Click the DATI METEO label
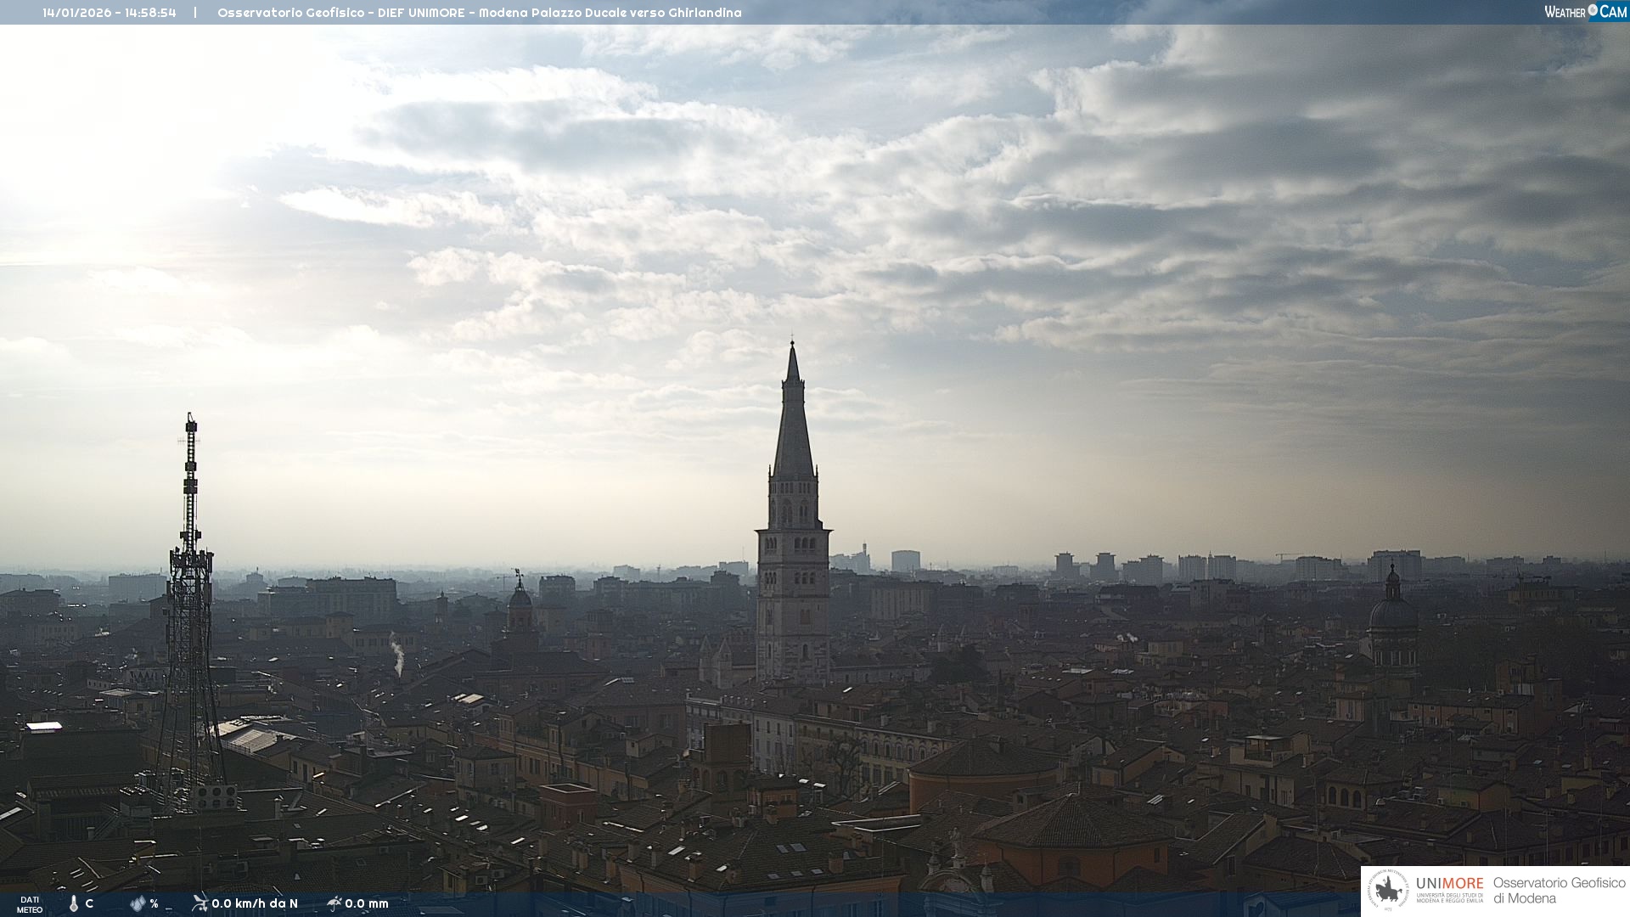This screenshot has height=917, width=1630. click(30, 904)
